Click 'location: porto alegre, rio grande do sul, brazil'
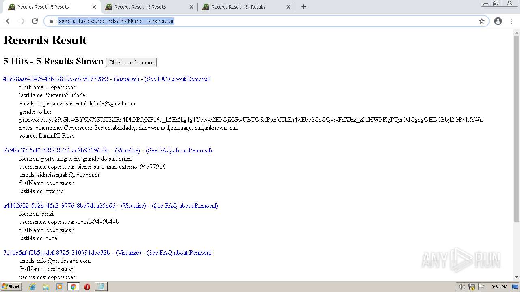Viewport: 520px width, 292px height. click(x=76, y=159)
